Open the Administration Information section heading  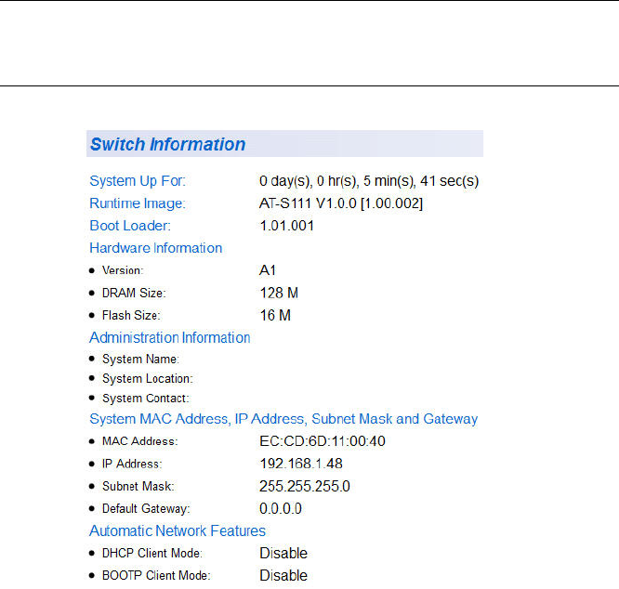point(169,337)
